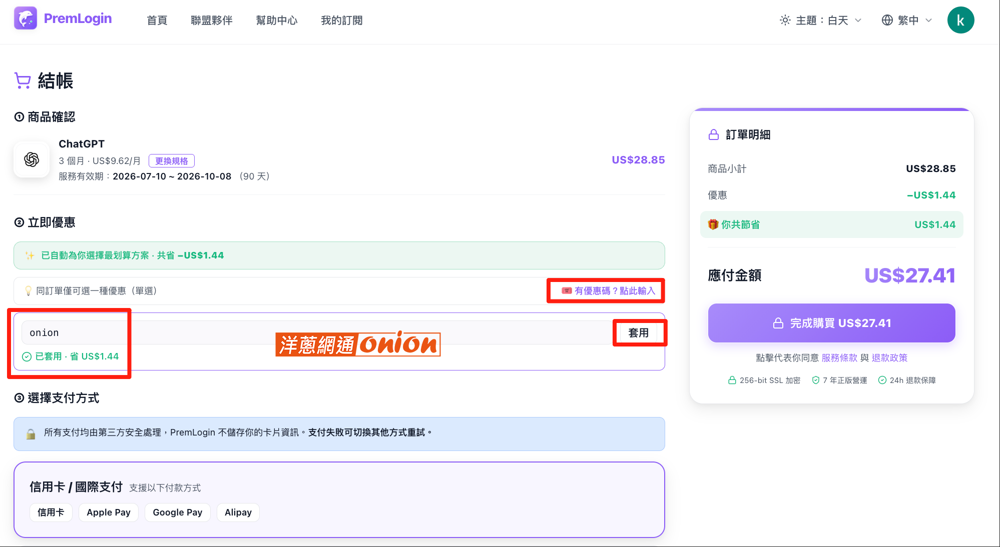1000x547 pixels.
Task: Open the user avatar k
Action: (960, 20)
